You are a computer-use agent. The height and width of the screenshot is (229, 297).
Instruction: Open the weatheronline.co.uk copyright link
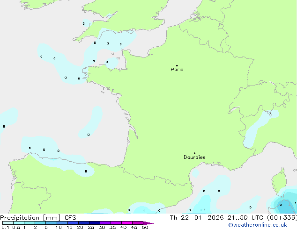tap(258, 225)
